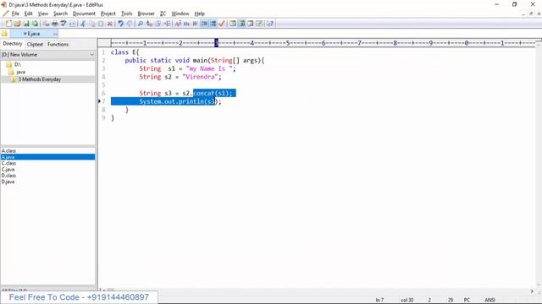Open the Tools menu
Screen dimensions: 542x304
(x=126, y=14)
